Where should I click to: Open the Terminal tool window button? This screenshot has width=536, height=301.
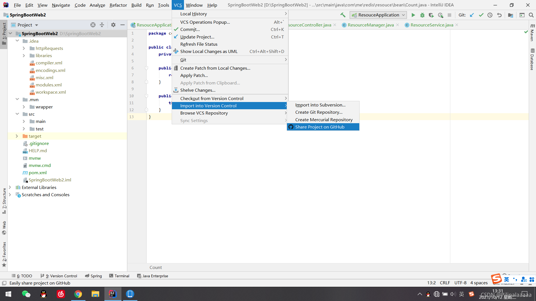(119, 276)
